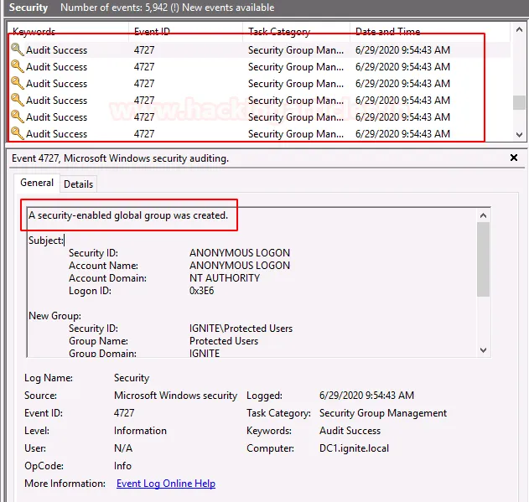Click the event list scrollbar thumb
Viewport: 529px width, 502px height.
pos(519,102)
